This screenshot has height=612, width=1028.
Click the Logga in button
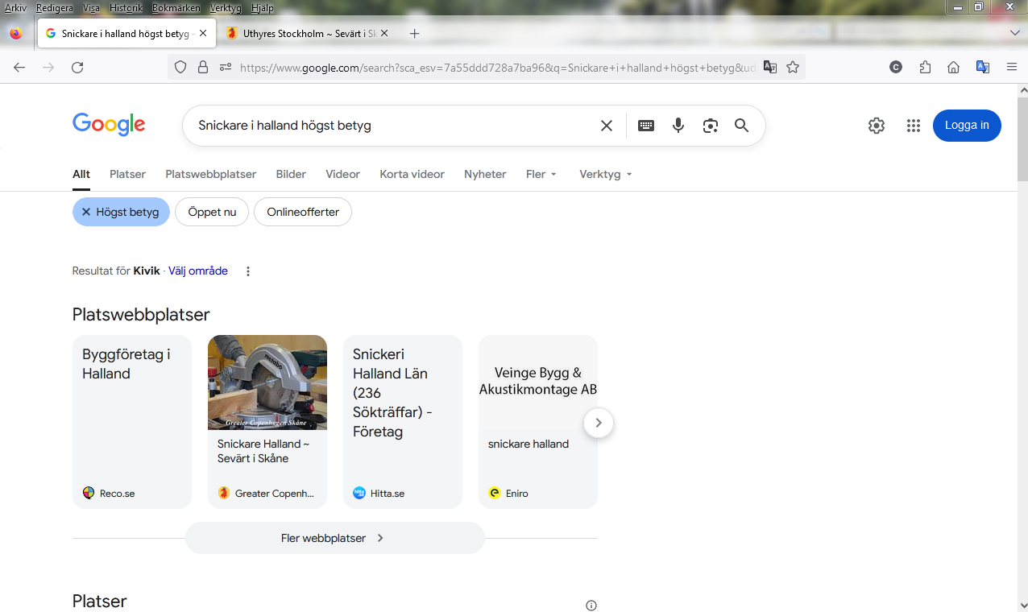click(966, 126)
